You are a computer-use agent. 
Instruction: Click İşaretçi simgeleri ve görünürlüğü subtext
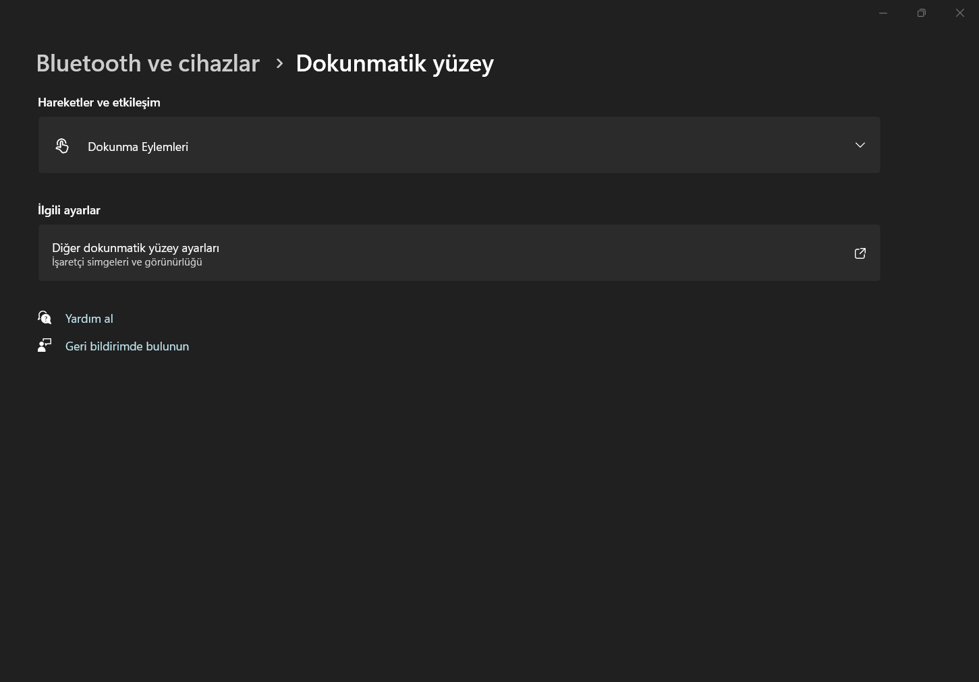[127, 262]
